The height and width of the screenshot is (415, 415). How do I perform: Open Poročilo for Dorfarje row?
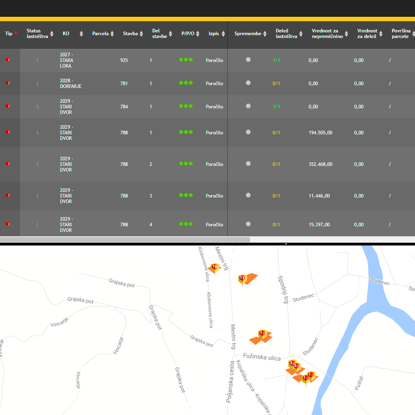[x=214, y=84]
